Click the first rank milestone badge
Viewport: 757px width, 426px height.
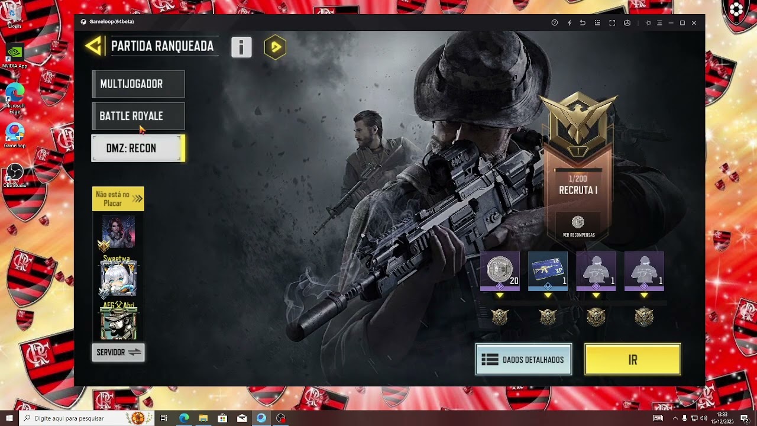(x=500, y=317)
